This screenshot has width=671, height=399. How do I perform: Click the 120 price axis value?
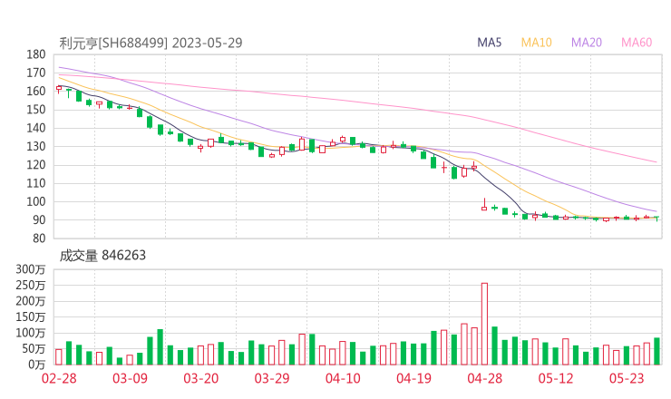click(36, 165)
